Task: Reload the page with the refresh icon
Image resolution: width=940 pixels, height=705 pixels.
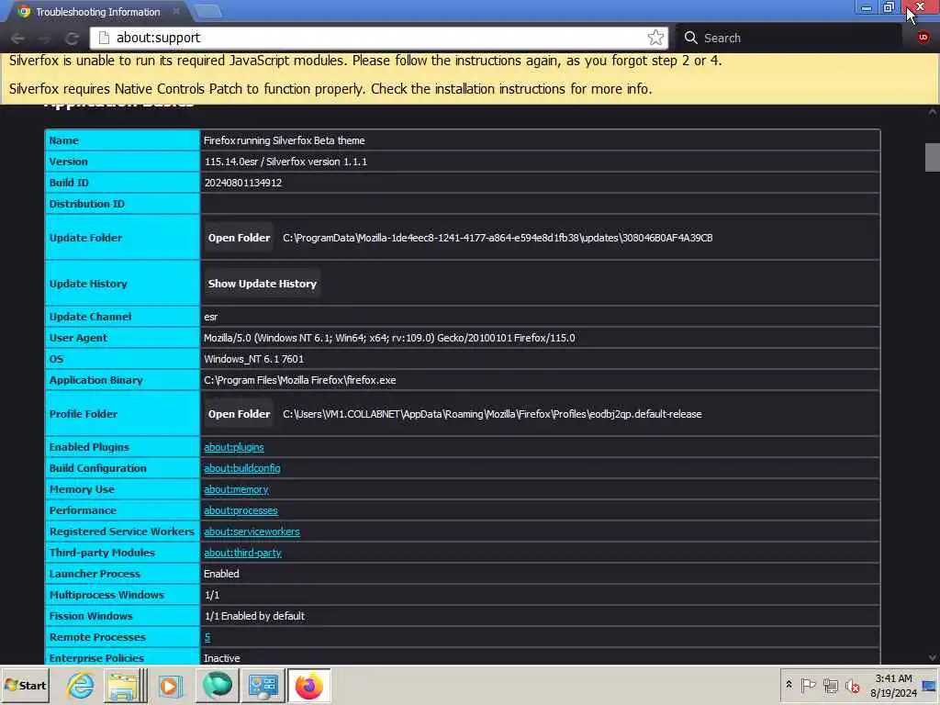Action: click(72, 39)
